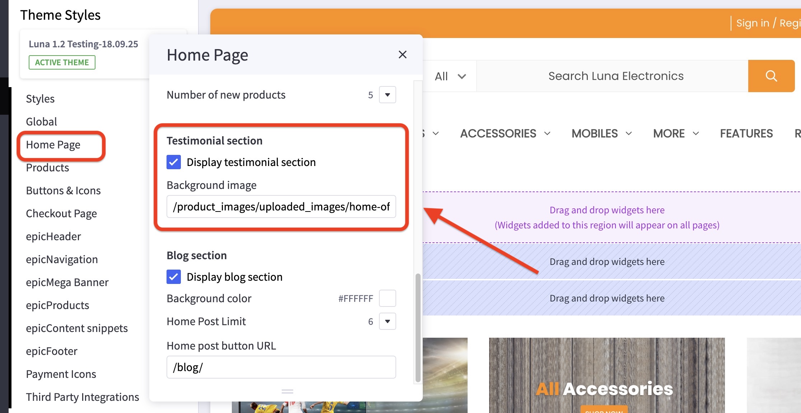Edit the testimonial Background image path
Screen dimensions: 801x413
(281, 206)
